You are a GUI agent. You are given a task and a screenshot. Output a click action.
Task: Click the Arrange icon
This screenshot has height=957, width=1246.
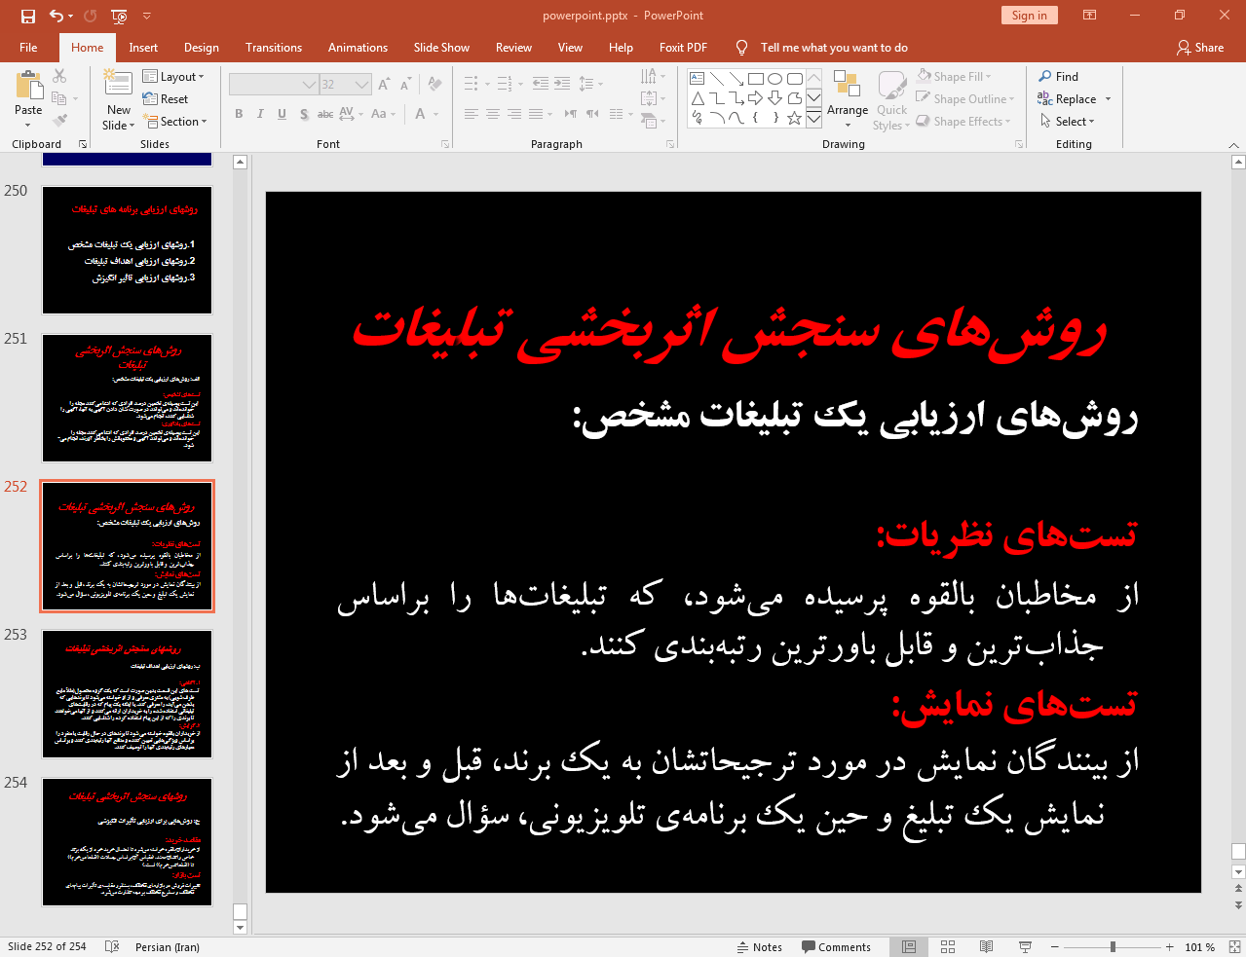tap(847, 86)
